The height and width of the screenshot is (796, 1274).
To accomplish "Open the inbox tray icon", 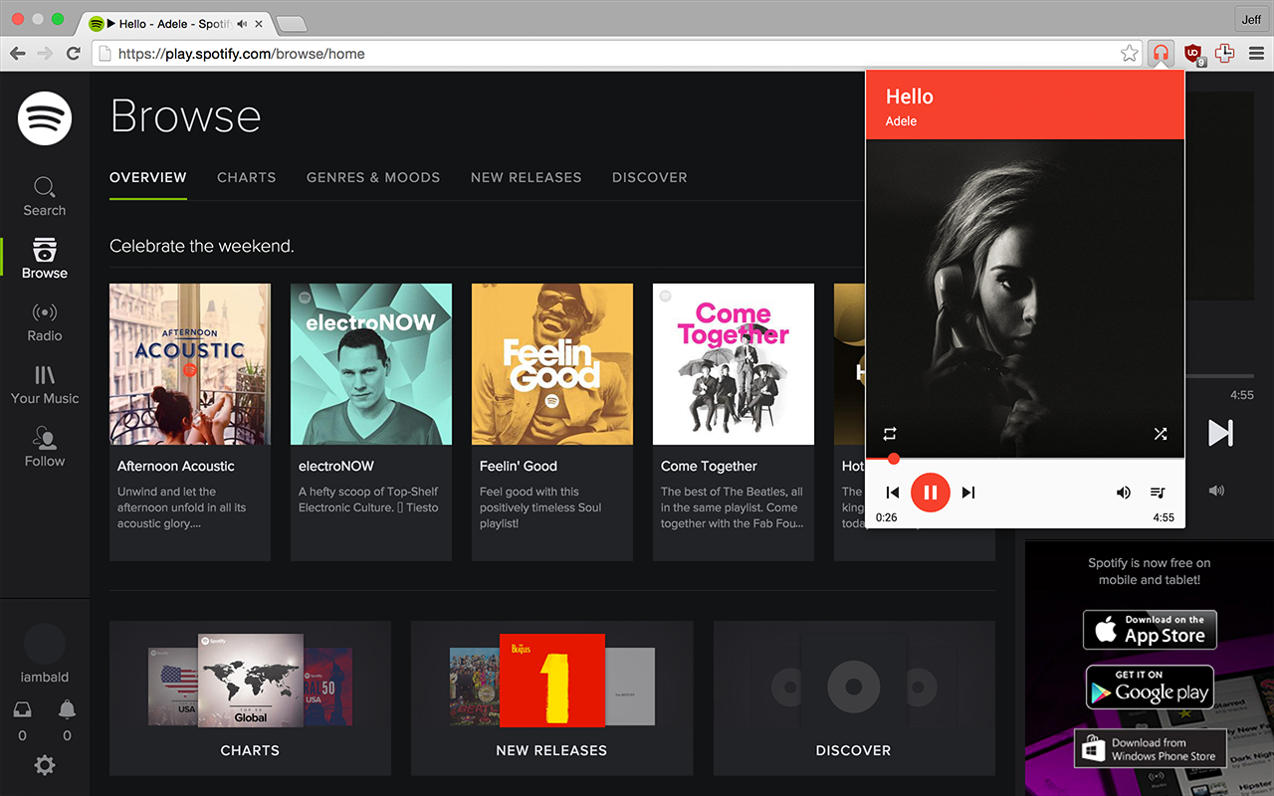I will pos(23,709).
